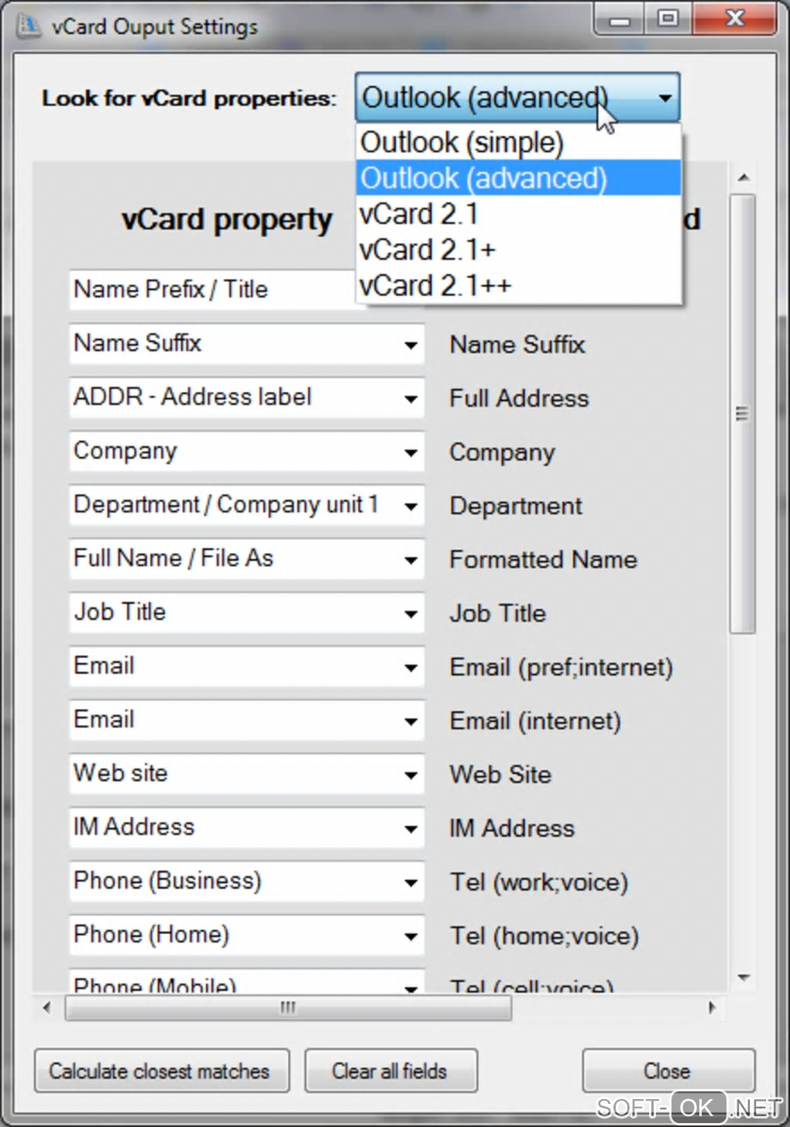
Task: Expand the Web site dropdown
Action: pyautogui.click(x=410, y=775)
